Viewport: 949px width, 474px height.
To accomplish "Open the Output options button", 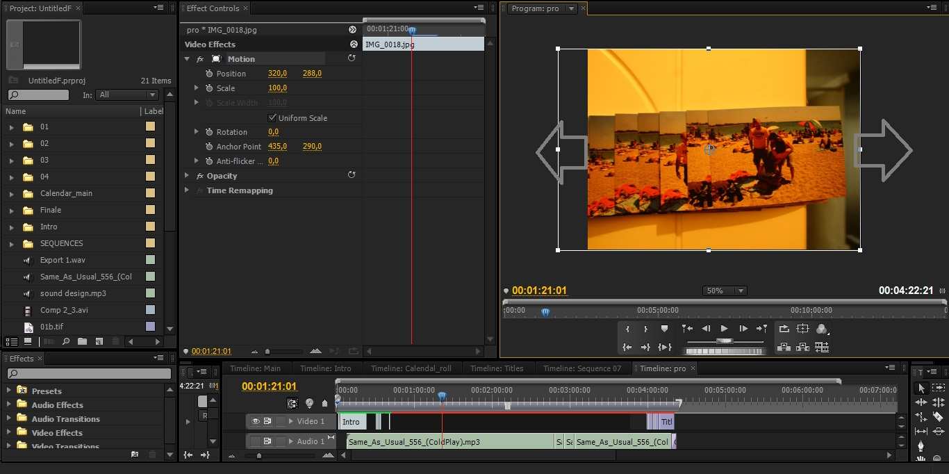I will coord(822,329).
